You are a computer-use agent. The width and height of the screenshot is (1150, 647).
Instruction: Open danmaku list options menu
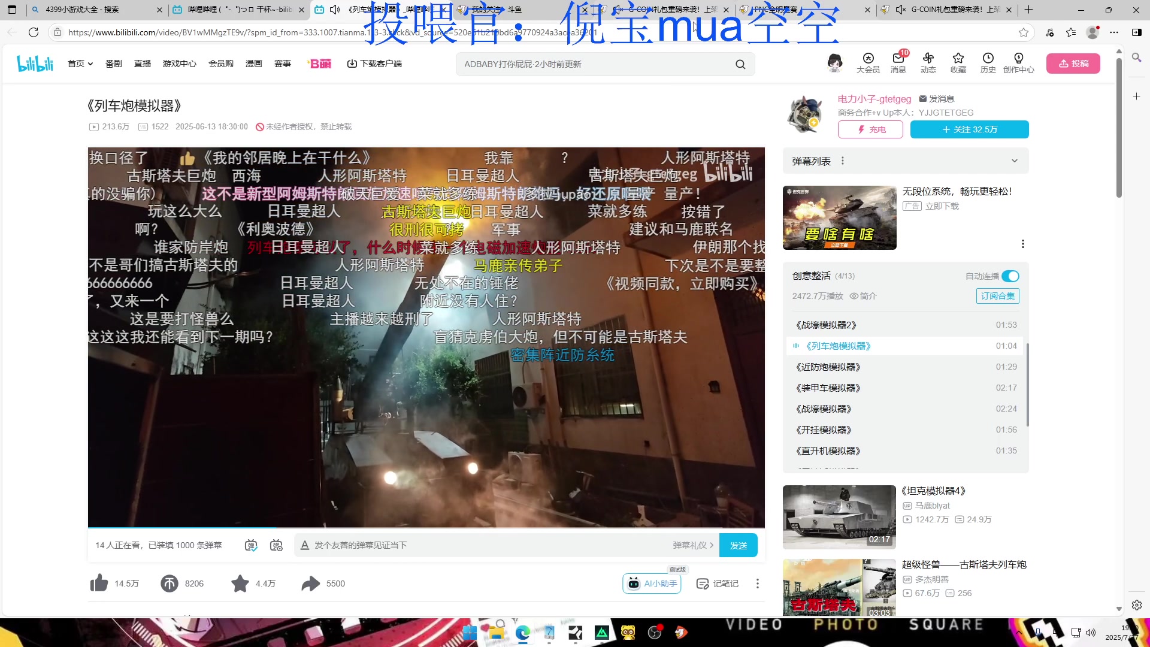(843, 161)
